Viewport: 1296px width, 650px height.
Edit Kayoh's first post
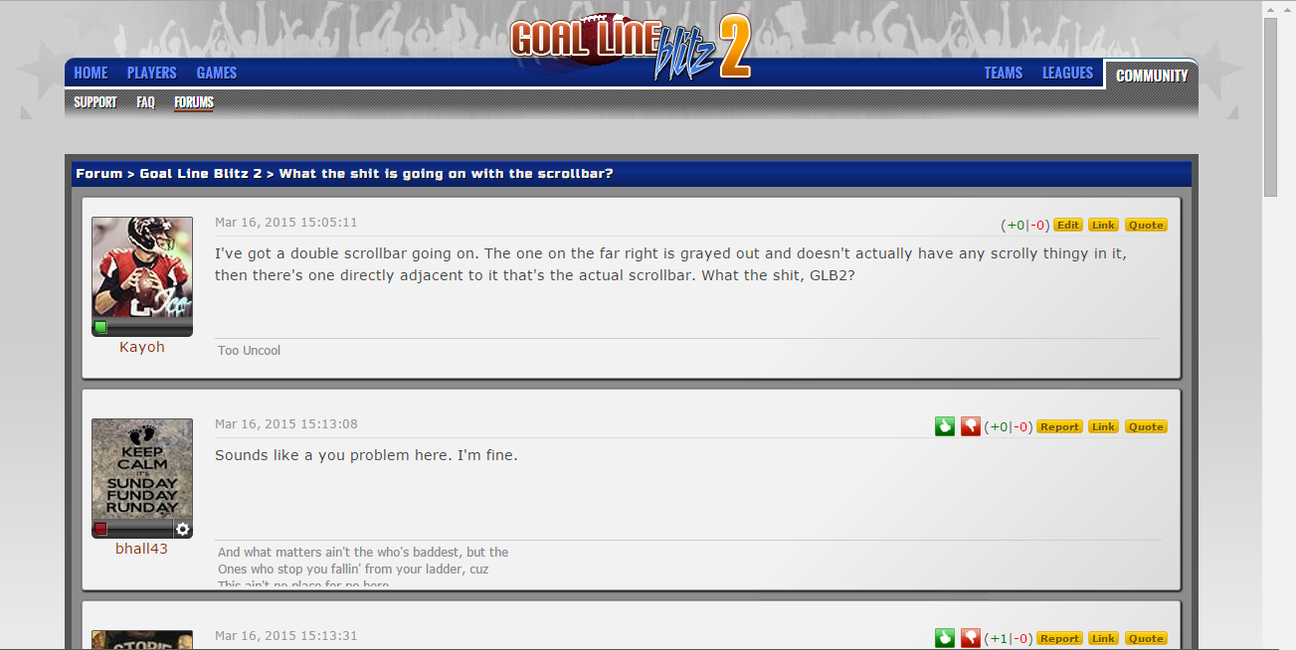(1068, 225)
